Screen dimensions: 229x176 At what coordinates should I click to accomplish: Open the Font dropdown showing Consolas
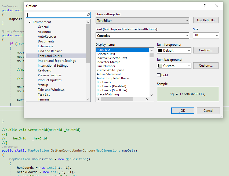click(x=142, y=36)
